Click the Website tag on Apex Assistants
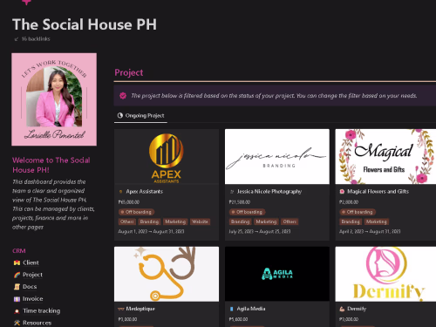 click(x=200, y=221)
